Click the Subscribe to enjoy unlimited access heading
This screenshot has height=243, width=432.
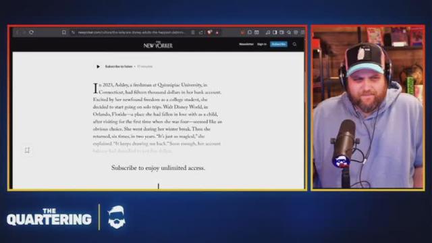(x=158, y=168)
